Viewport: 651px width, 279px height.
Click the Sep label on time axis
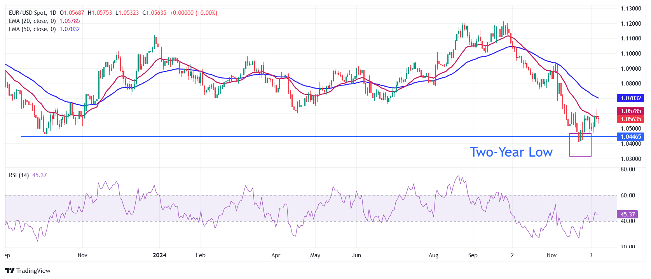tap(473, 255)
